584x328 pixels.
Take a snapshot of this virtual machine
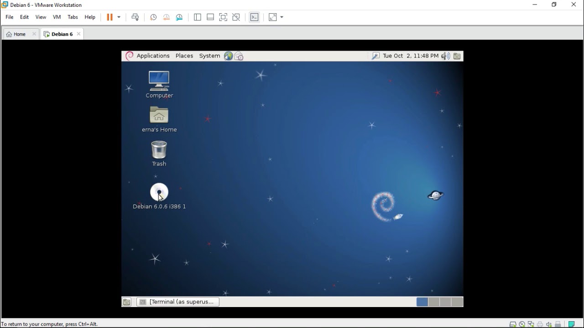(153, 17)
